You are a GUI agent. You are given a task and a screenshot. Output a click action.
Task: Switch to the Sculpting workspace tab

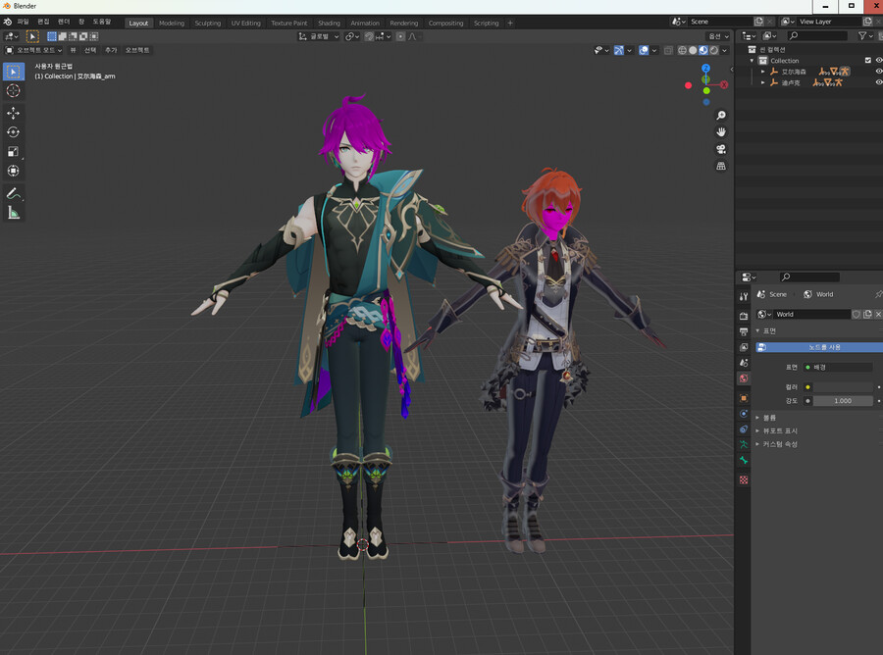tap(207, 23)
